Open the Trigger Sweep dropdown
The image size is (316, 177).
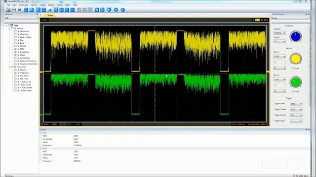click(296, 109)
